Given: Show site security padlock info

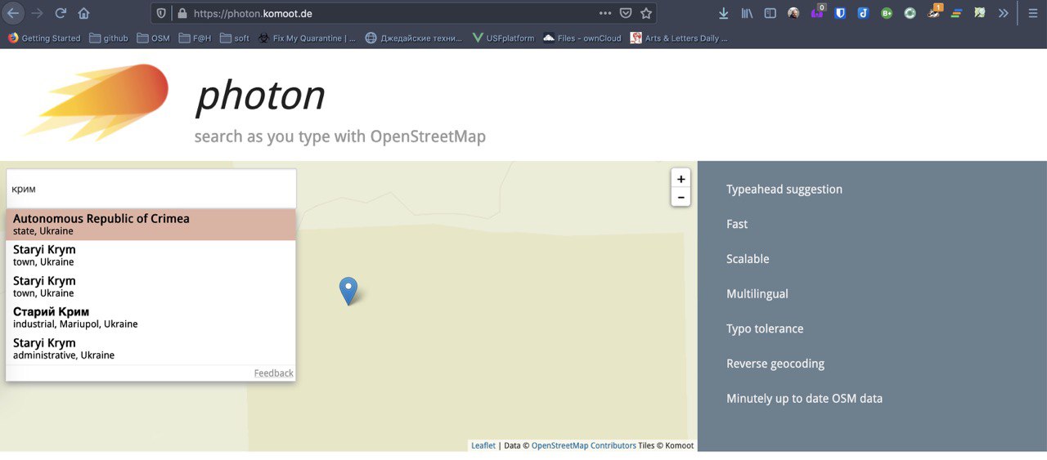Looking at the screenshot, I should point(182,13).
